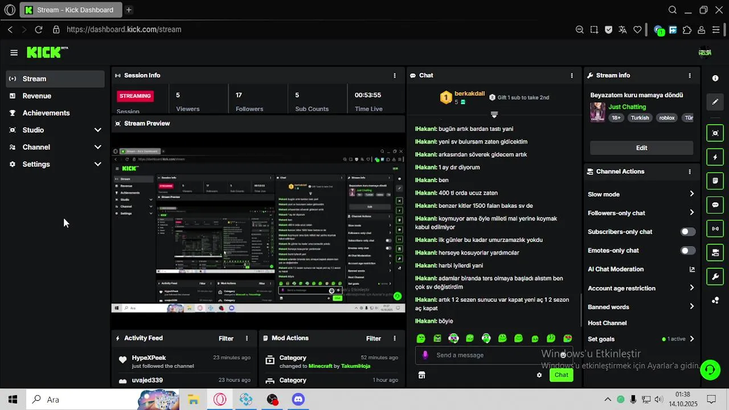Click the Kick logo

47,52
